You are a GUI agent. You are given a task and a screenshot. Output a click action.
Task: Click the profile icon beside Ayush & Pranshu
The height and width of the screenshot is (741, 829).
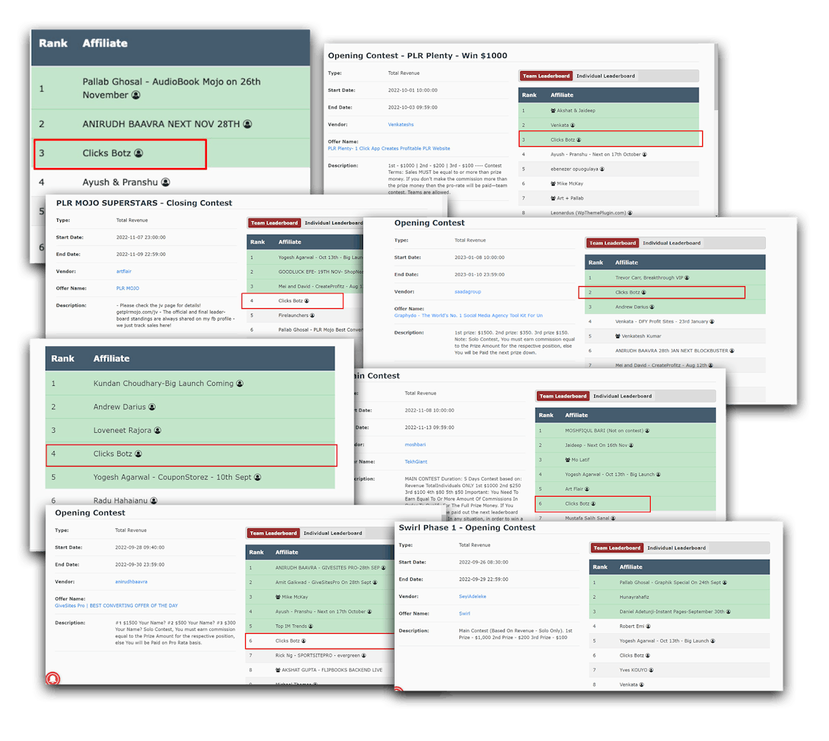165,182
